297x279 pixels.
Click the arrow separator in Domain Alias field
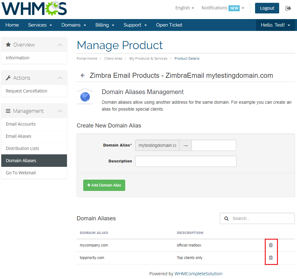[x=186, y=146]
